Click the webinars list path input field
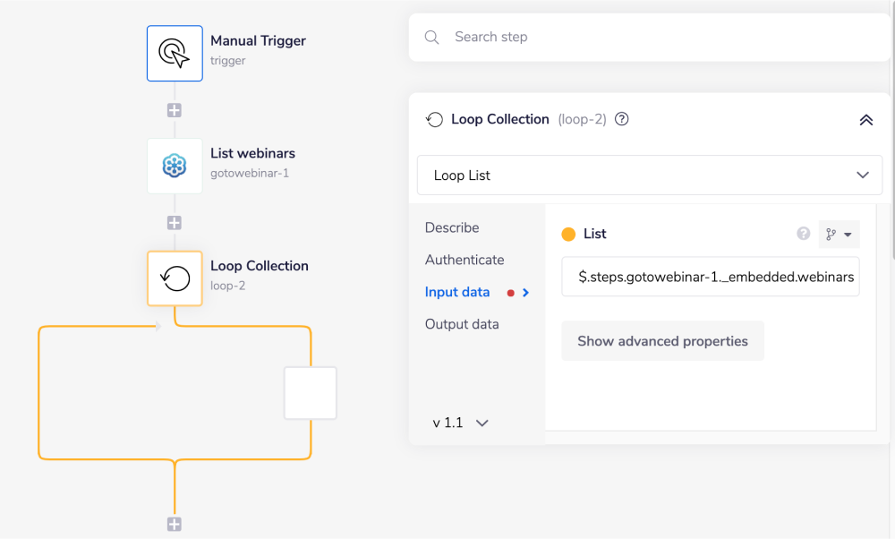 (710, 277)
